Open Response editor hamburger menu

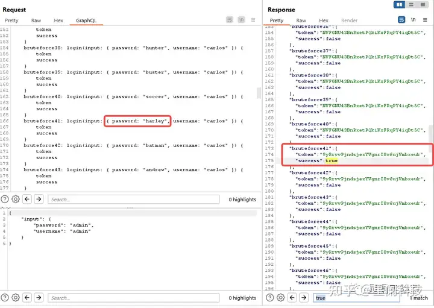(425, 20)
